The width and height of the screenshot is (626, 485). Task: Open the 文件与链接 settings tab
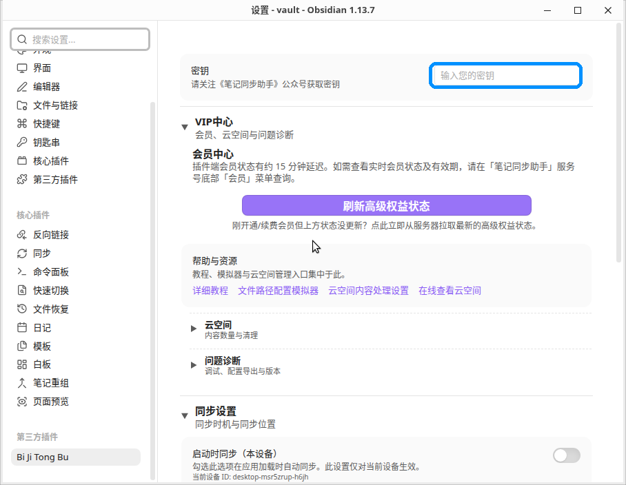point(76,105)
